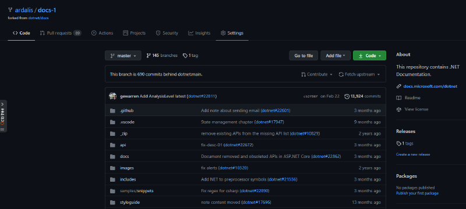Viewport: 466px width, 209px height.
Task: Open the dotnet#22601 link in .github row
Action: tap(276, 111)
